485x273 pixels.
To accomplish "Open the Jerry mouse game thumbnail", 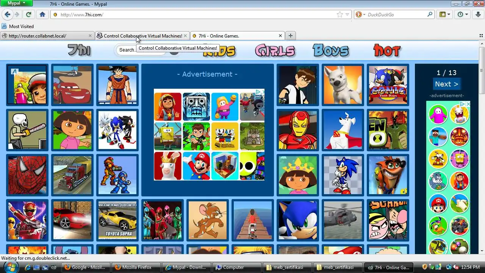I will coord(208,220).
